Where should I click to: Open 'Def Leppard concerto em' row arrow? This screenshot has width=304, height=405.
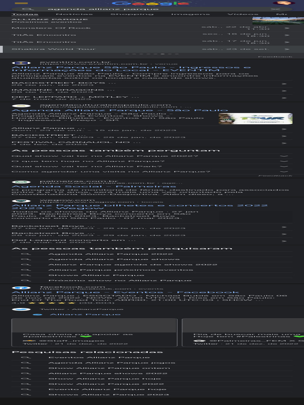pos(284,241)
